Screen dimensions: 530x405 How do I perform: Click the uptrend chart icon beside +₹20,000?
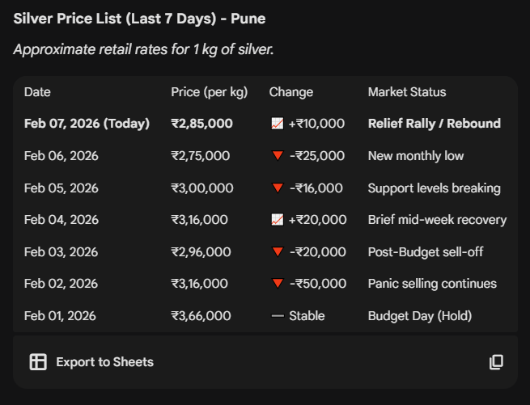point(277,220)
